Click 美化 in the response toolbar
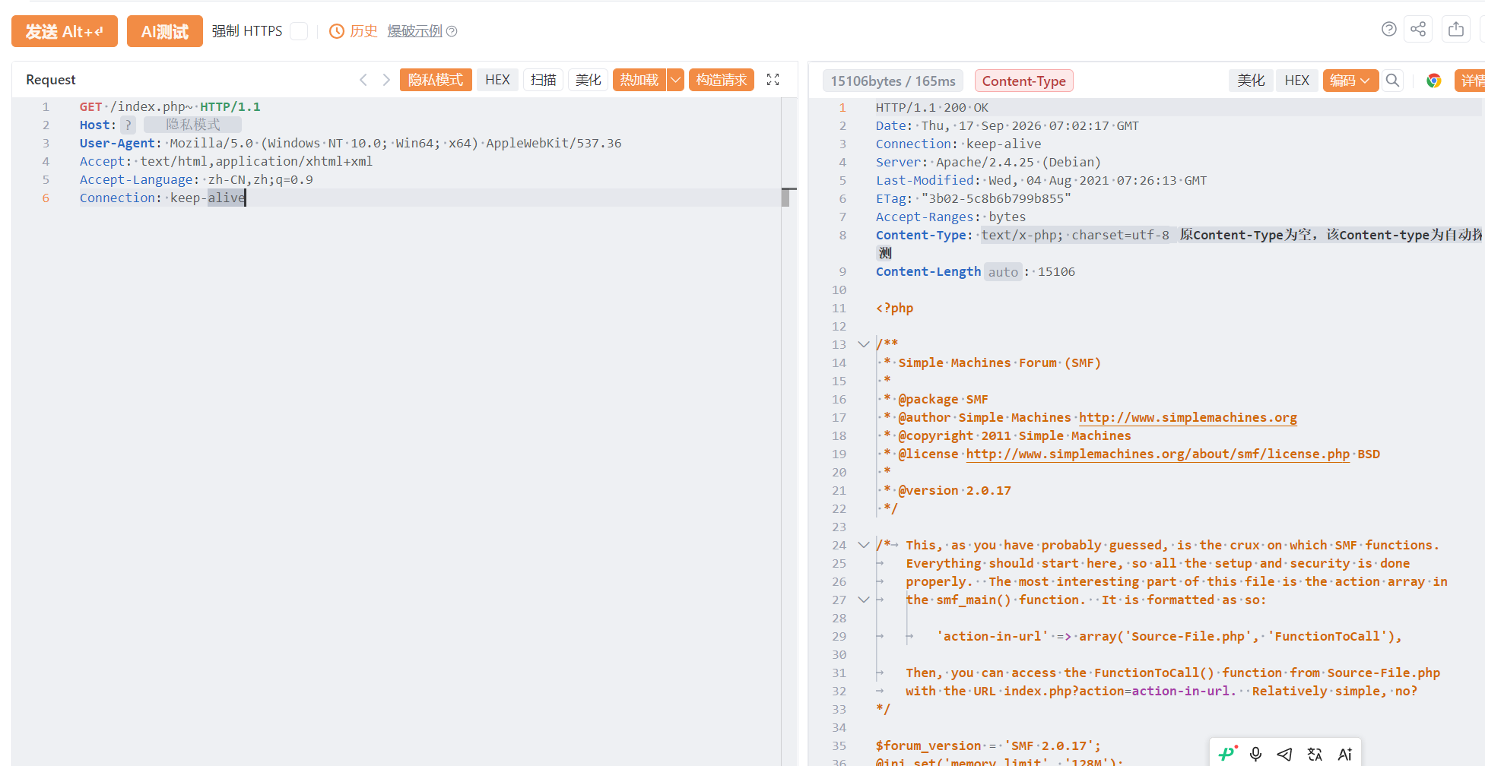 pos(1251,81)
